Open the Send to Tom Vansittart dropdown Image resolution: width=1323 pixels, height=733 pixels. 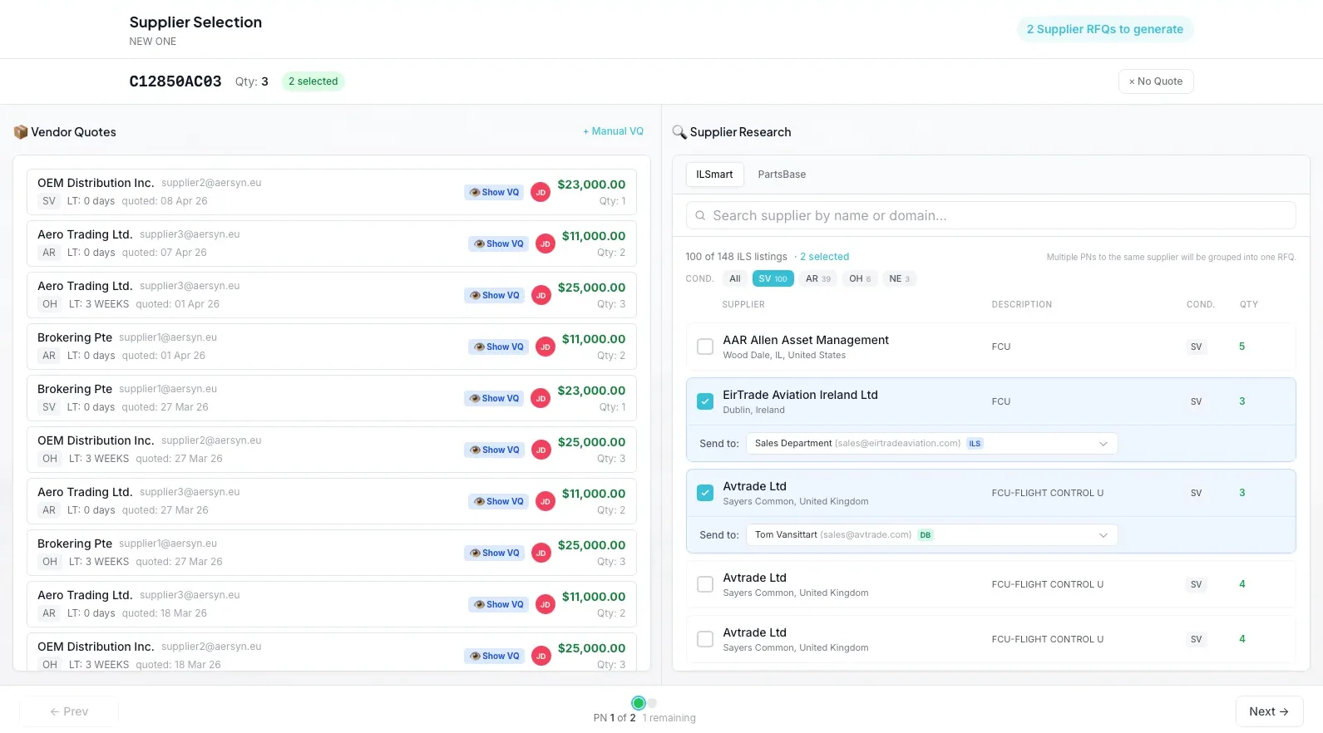(931, 535)
